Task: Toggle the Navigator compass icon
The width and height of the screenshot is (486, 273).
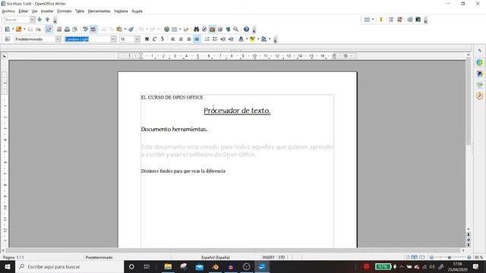Action: click(204, 29)
